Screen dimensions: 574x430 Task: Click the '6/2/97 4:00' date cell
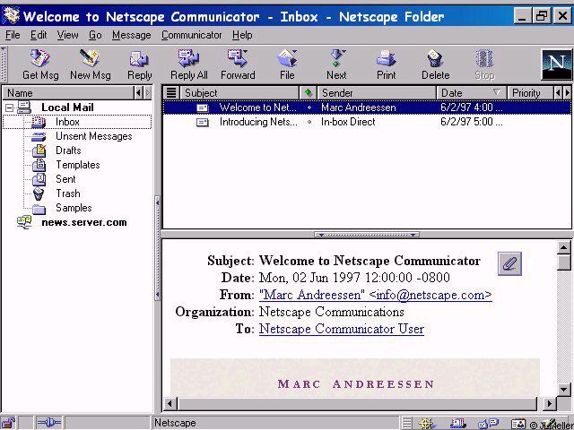tap(472, 107)
